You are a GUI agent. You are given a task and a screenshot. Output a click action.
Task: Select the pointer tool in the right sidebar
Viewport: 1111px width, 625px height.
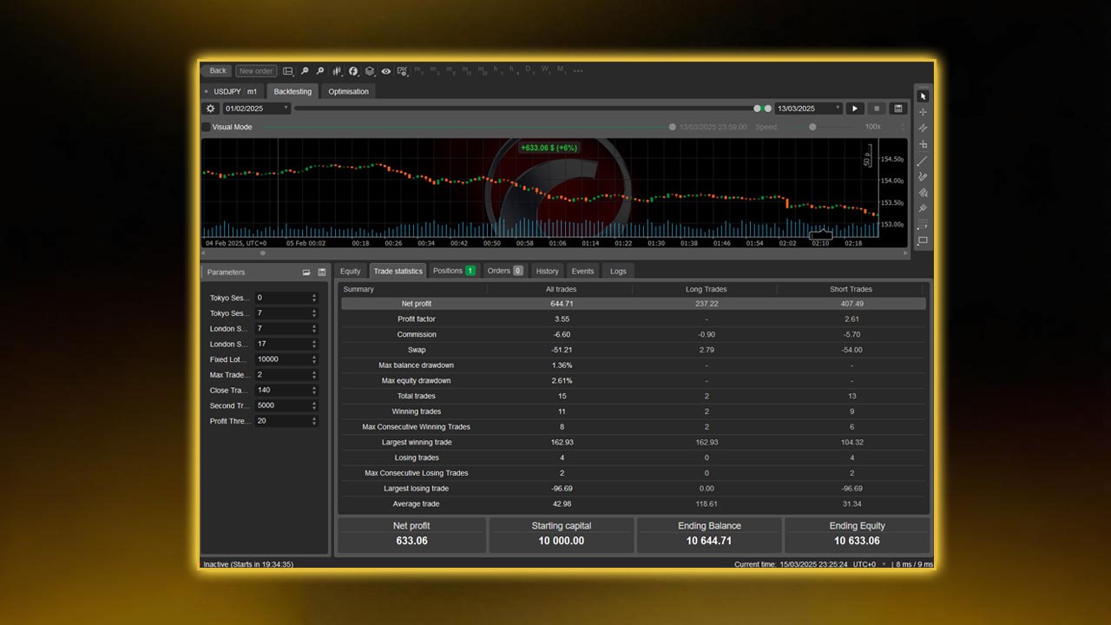coord(923,96)
